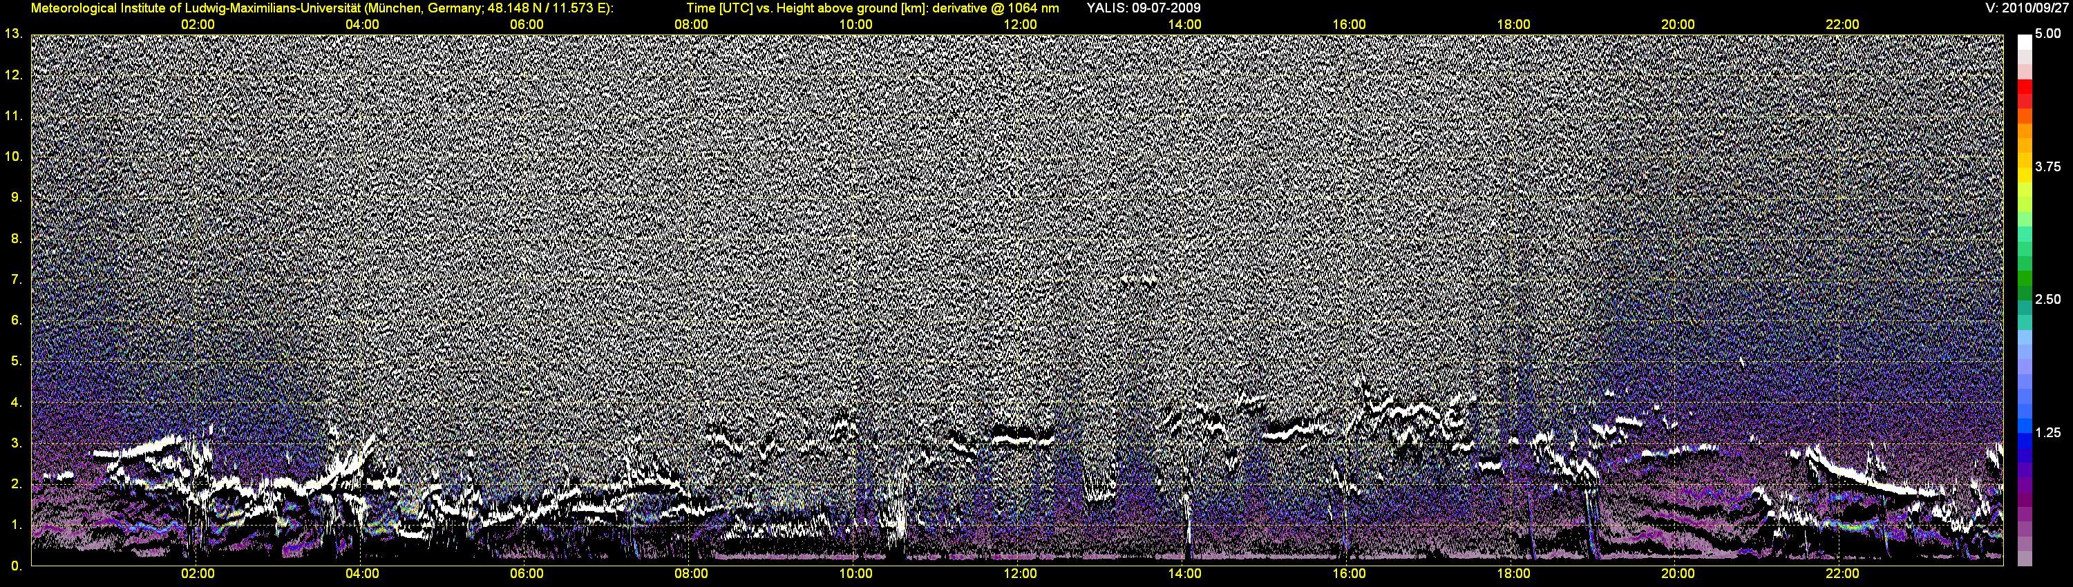The width and height of the screenshot is (2073, 587).
Task: Select the 'YALIS: 09-07-2009' date label
Action: [1143, 8]
